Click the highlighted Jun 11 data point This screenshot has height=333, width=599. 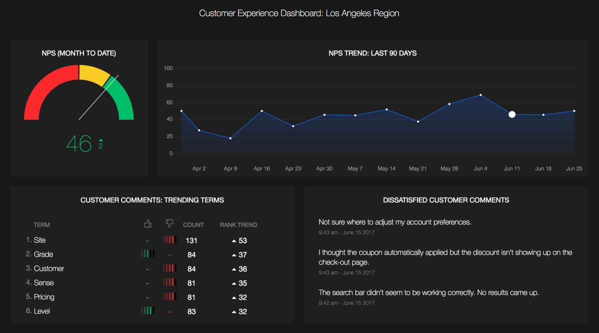512,114
